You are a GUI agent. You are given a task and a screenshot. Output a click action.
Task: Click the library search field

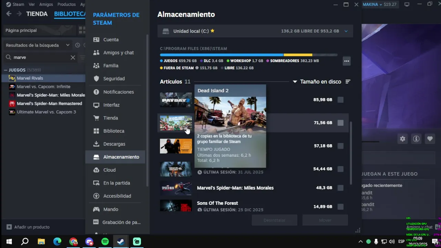tap(40, 58)
